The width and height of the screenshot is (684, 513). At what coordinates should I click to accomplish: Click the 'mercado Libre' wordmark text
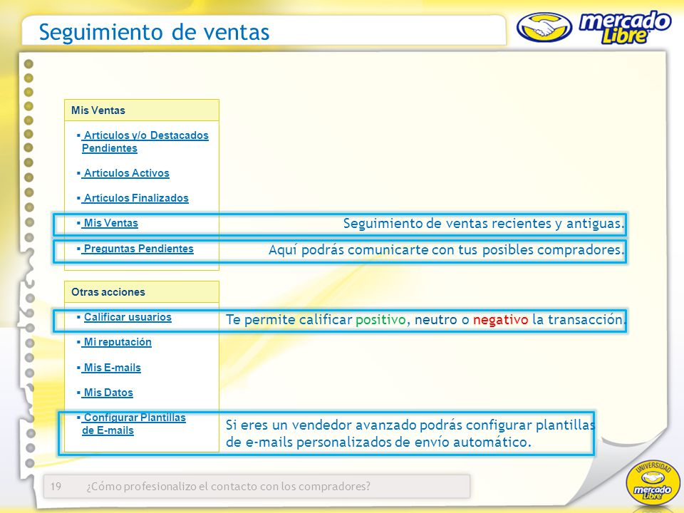pyautogui.click(x=625, y=27)
